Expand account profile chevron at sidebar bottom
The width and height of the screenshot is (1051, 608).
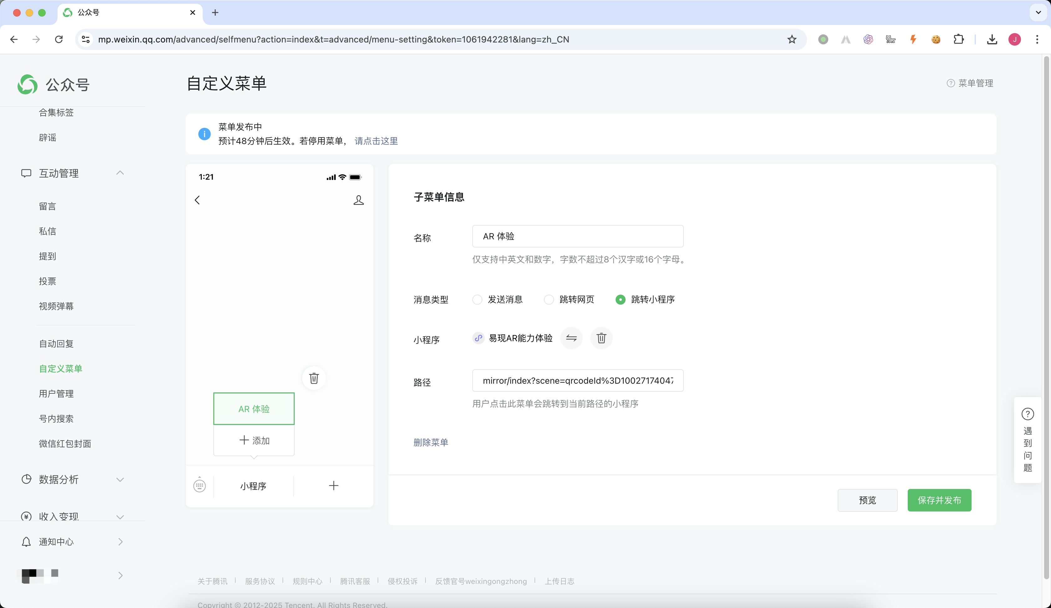[120, 575]
